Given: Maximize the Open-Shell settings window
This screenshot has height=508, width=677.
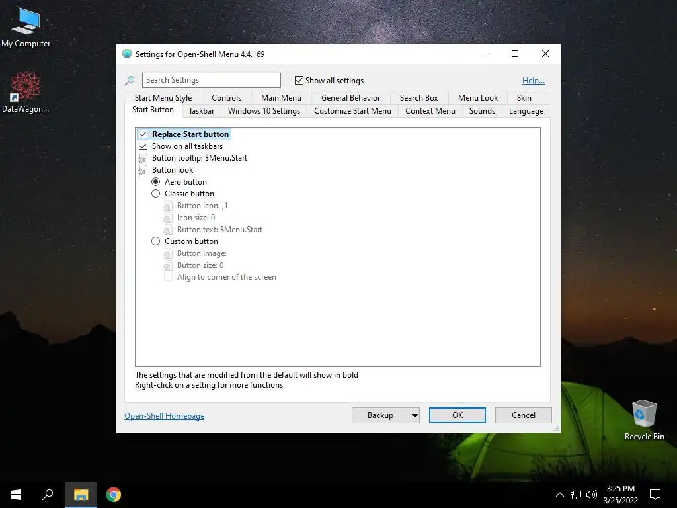Looking at the screenshot, I should click(514, 54).
